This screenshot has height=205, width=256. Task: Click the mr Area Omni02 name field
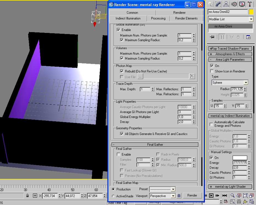point(228,12)
